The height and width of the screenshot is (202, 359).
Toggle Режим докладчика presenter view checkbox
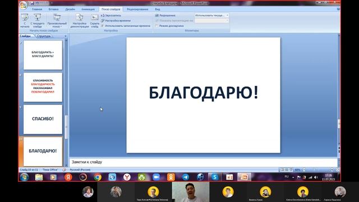[157, 26]
